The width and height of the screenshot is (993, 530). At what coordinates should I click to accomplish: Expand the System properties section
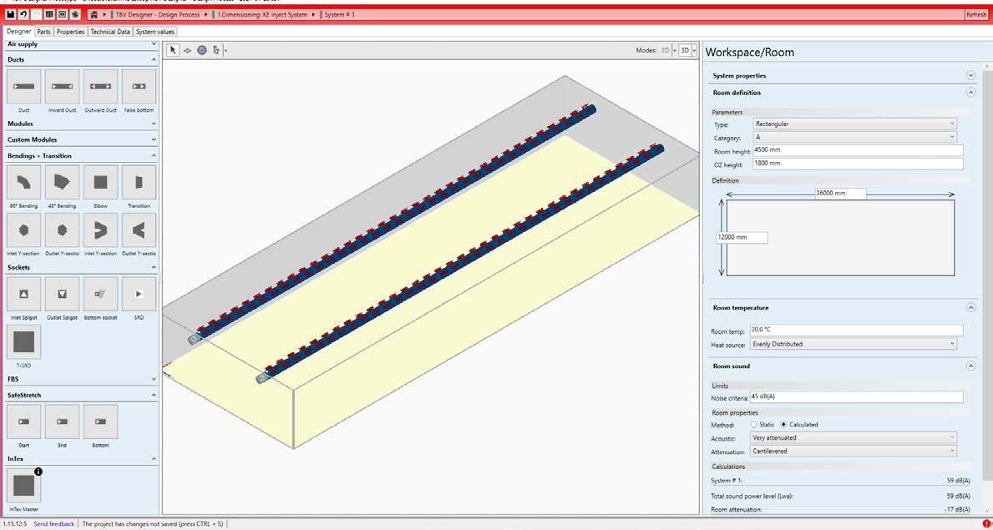pyautogui.click(x=970, y=75)
